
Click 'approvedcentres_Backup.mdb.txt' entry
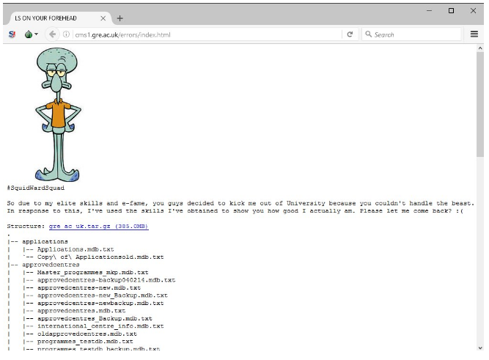pyautogui.click(x=95, y=318)
